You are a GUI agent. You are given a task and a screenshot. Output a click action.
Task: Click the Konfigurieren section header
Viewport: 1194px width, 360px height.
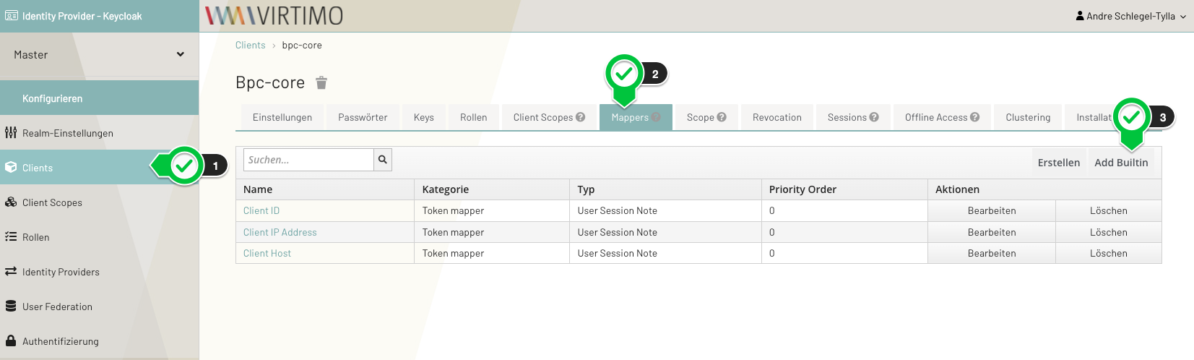pyautogui.click(x=99, y=98)
